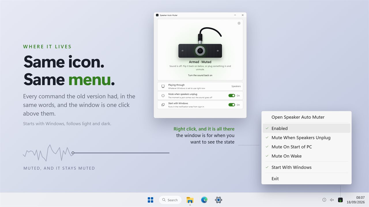Click the info circle icon in system tray

point(324,200)
